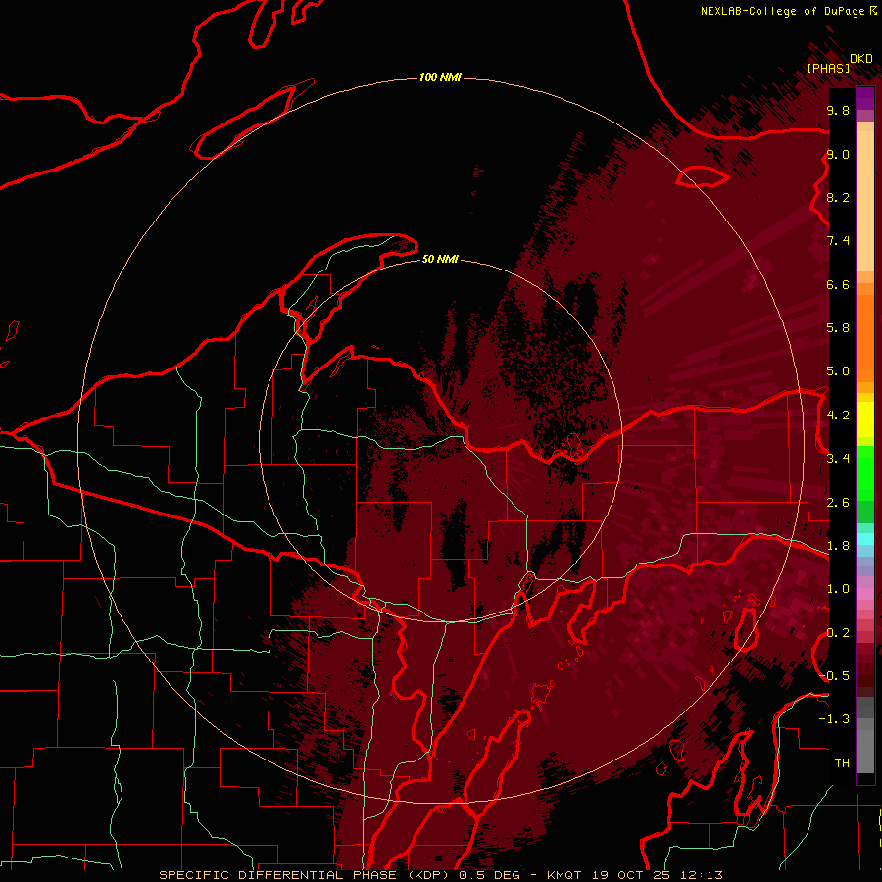Pick the purple top band of the color bar

[865, 98]
